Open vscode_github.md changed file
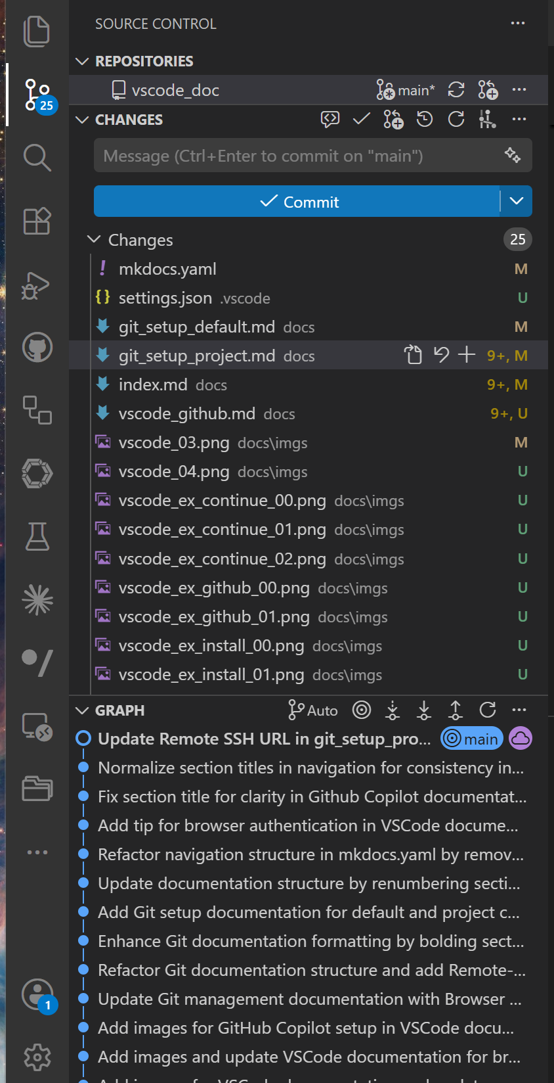This screenshot has height=1083, width=554. [309, 413]
